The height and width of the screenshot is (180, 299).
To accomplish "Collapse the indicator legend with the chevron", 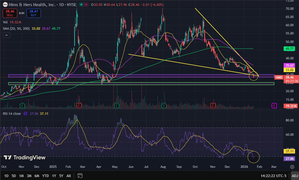I will (6, 35).
